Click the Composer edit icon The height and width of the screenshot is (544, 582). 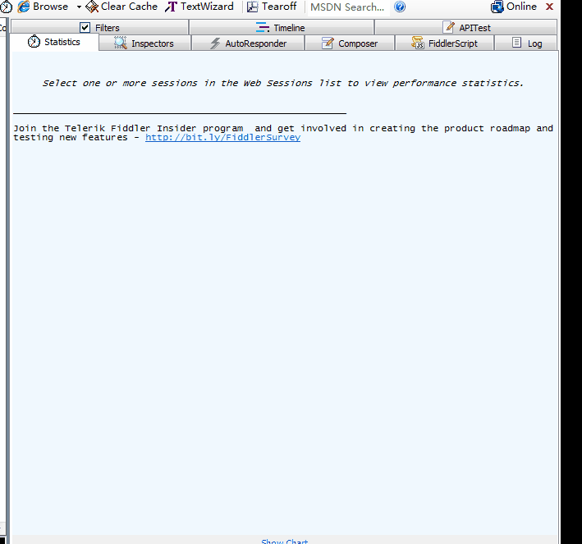click(328, 43)
